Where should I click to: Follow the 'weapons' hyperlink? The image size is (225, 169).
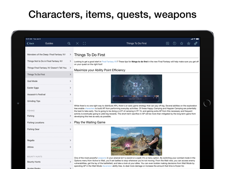point(102,158)
